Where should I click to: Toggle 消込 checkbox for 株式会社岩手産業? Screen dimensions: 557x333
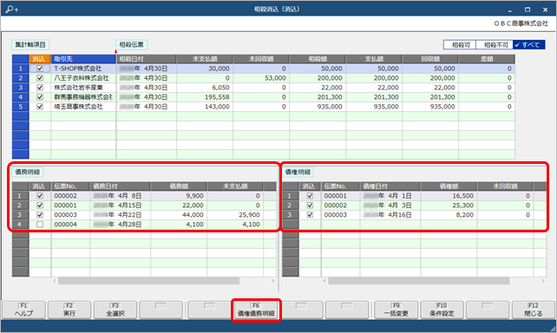click(40, 88)
